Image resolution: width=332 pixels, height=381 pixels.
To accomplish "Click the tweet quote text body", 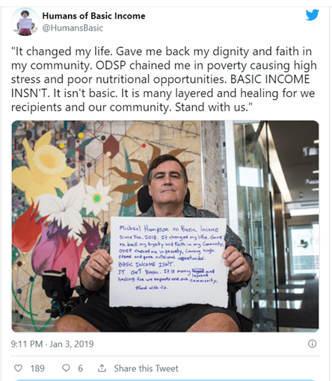I will click(164, 79).
